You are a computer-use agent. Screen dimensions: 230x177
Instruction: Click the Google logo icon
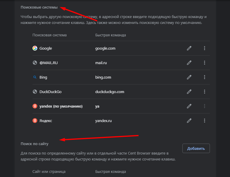tap(35, 48)
